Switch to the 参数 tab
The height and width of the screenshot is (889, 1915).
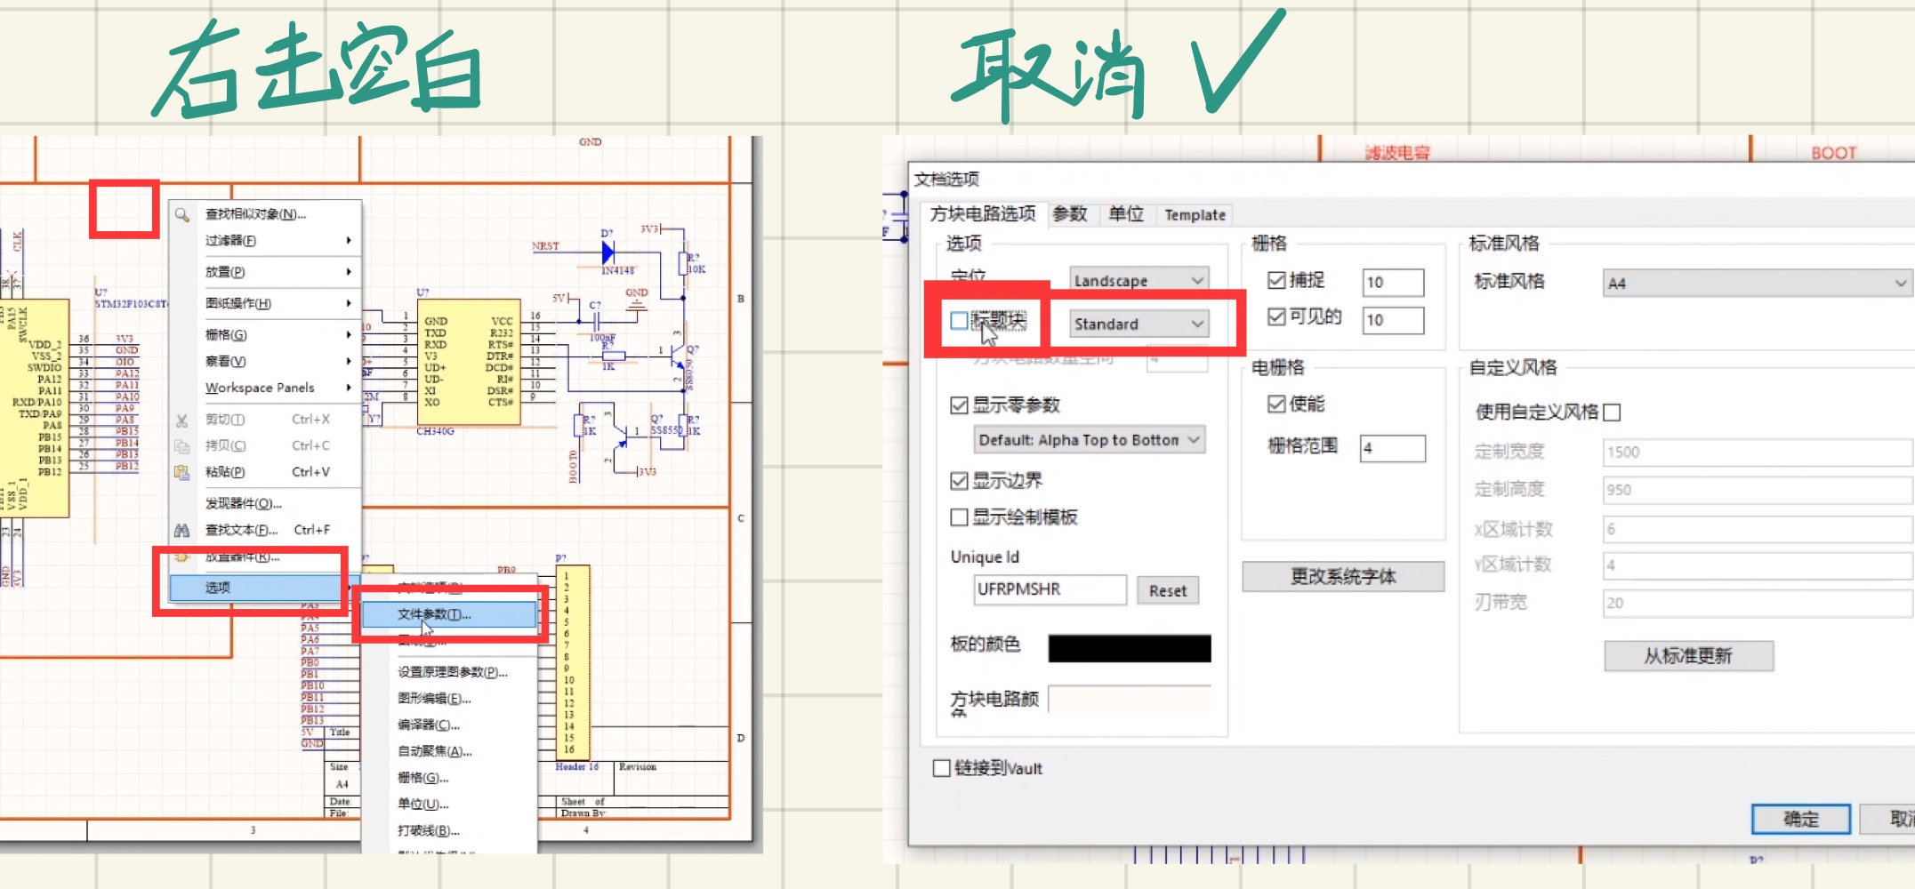tap(1073, 214)
